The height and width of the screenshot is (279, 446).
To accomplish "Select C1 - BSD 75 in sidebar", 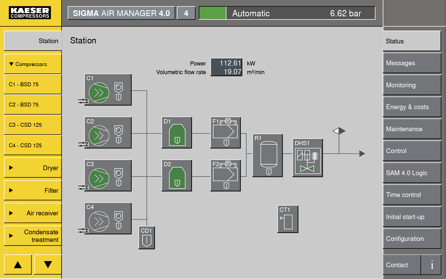I will coord(33,84).
